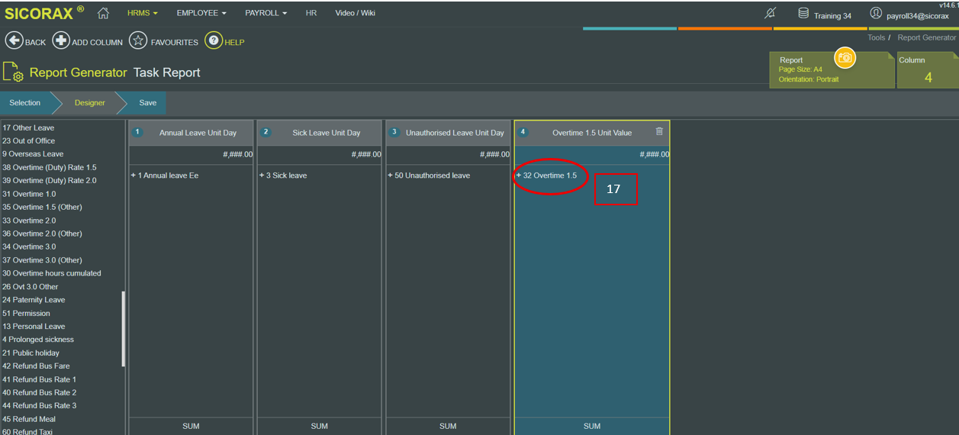Select 35 Overtime 1.5 (Other)

42,207
